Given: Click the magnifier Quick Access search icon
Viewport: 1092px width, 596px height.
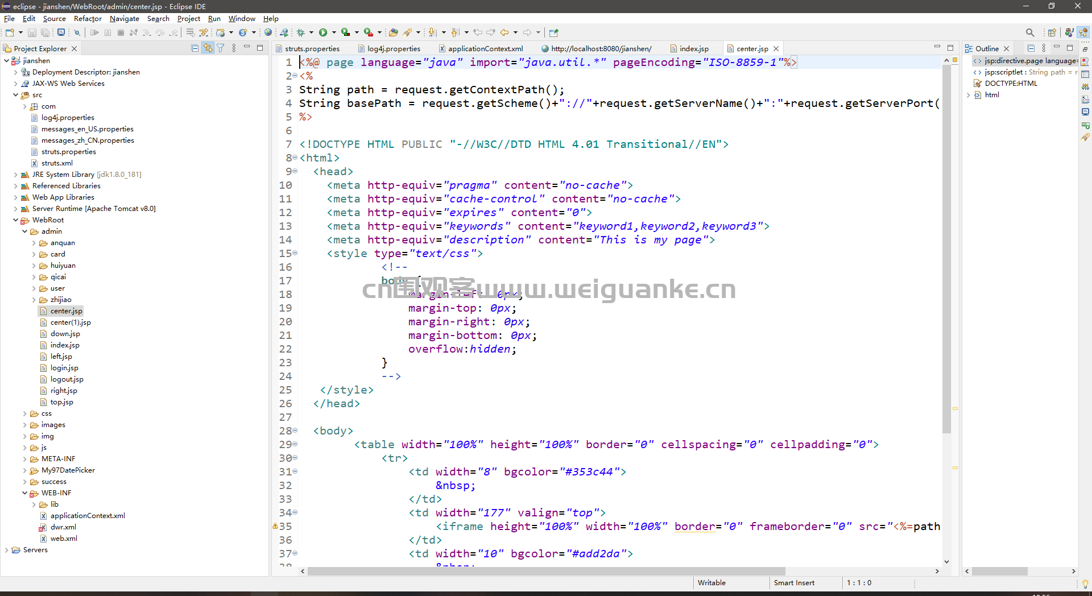Looking at the screenshot, I should click(x=1030, y=32).
